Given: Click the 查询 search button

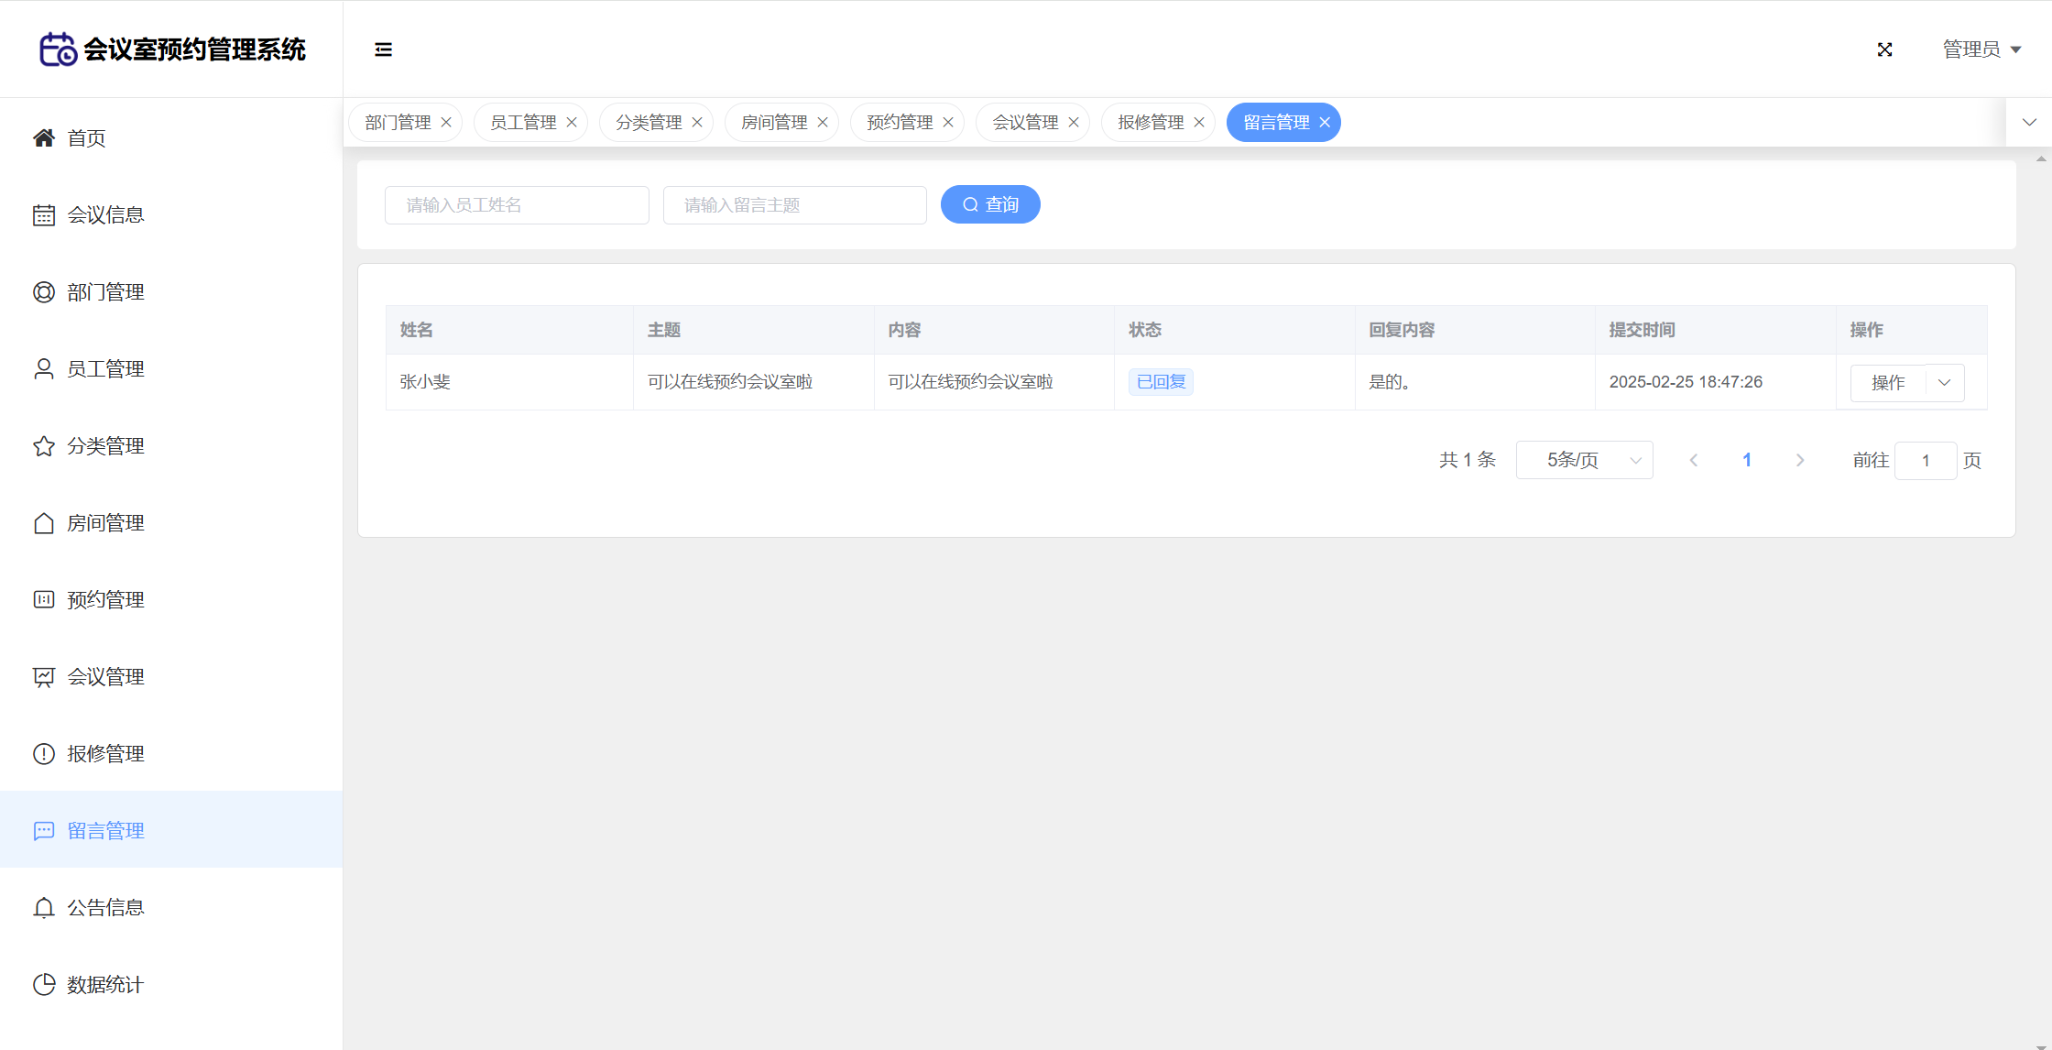Looking at the screenshot, I should click(990, 204).
